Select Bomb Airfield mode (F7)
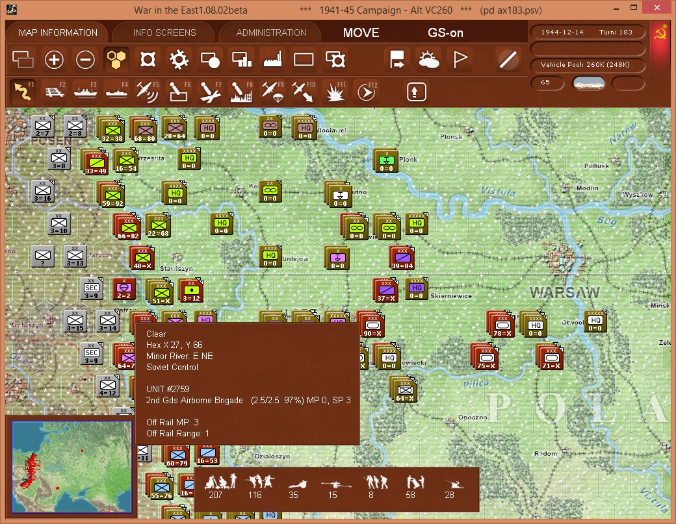676x524 pixels. tap(211, 92)
